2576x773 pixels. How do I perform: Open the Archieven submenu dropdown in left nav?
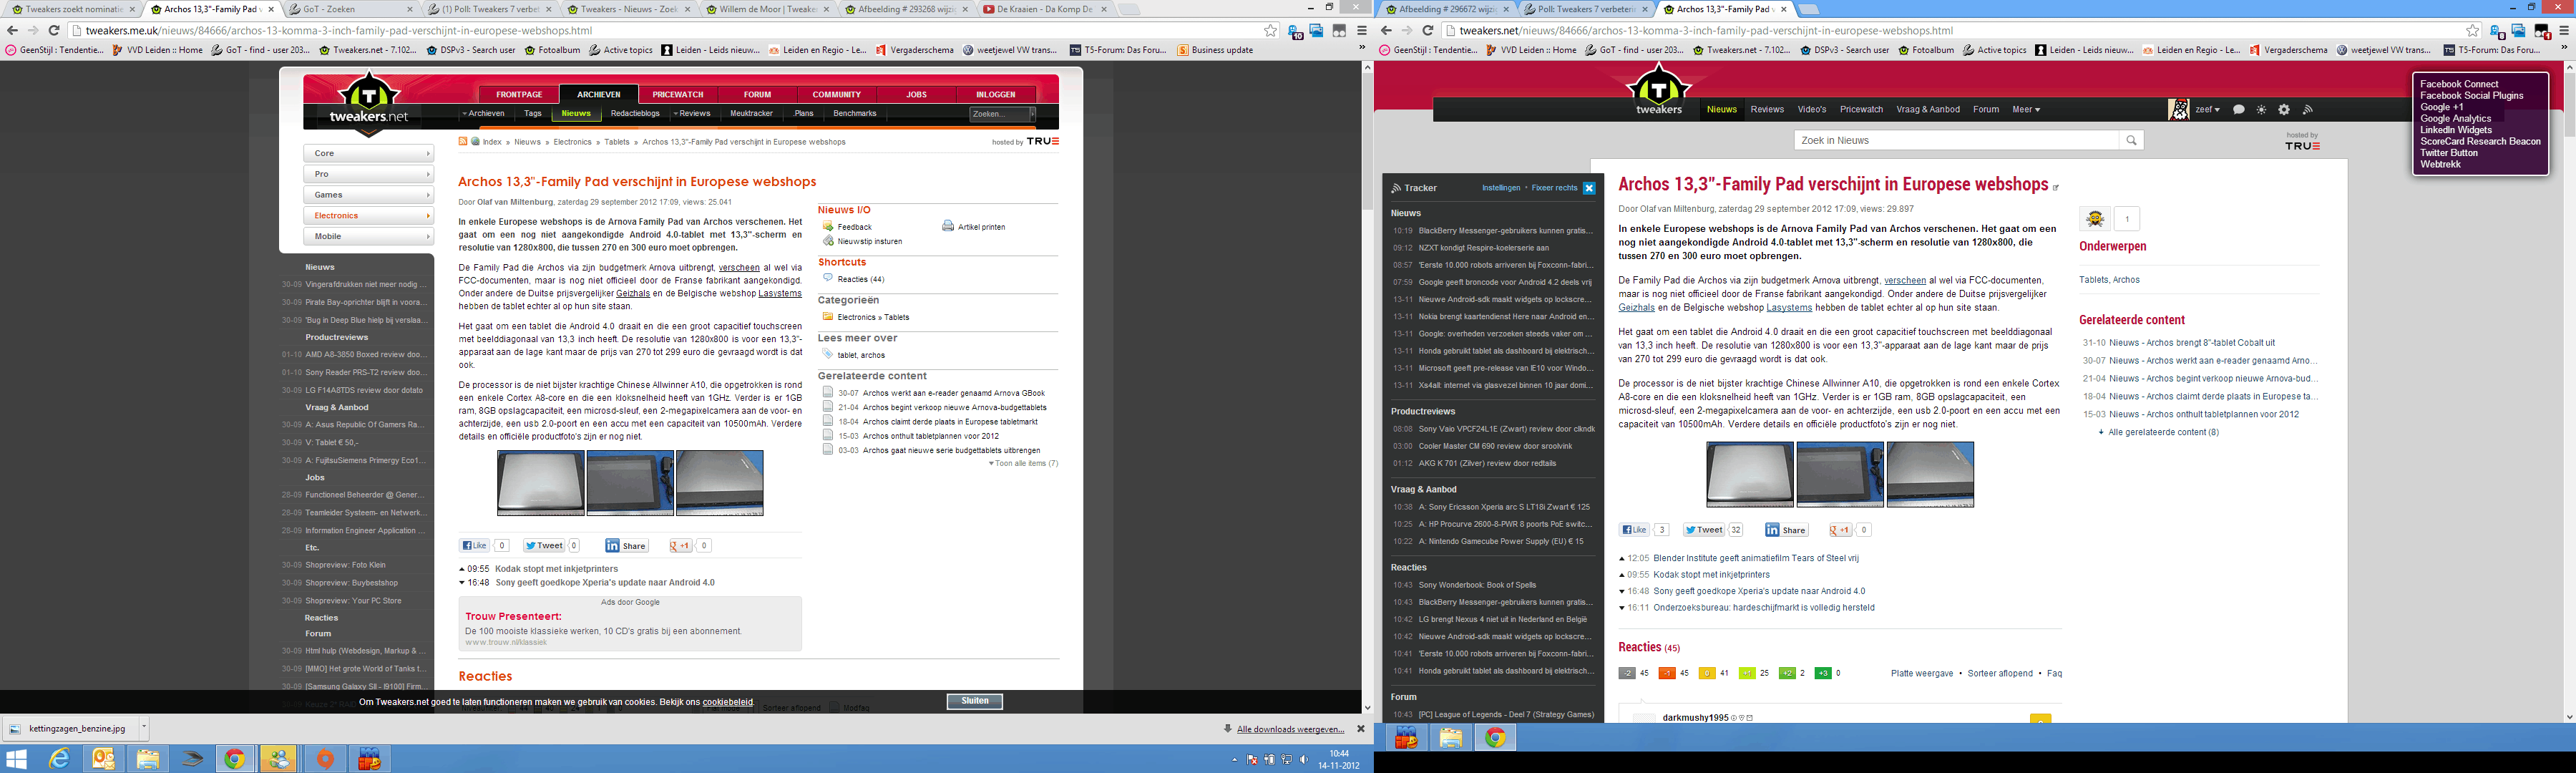(x=483, y=114)
